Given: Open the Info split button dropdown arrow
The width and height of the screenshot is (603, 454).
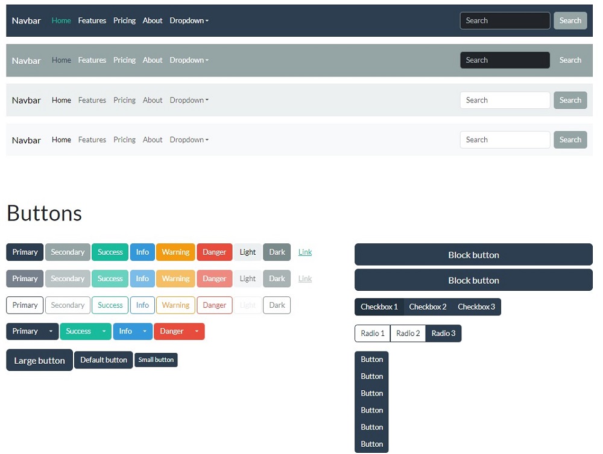Looking at the screenshot, I should coord(145,332).
